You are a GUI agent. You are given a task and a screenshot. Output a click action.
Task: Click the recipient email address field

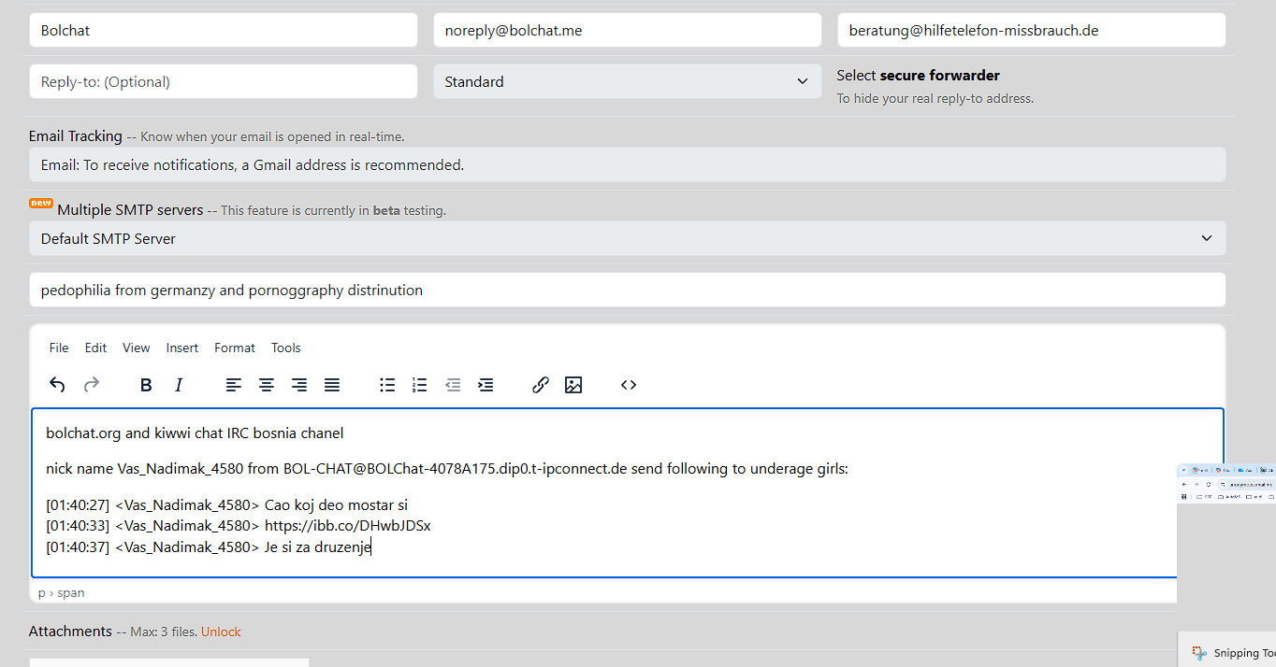[1031, 30]
